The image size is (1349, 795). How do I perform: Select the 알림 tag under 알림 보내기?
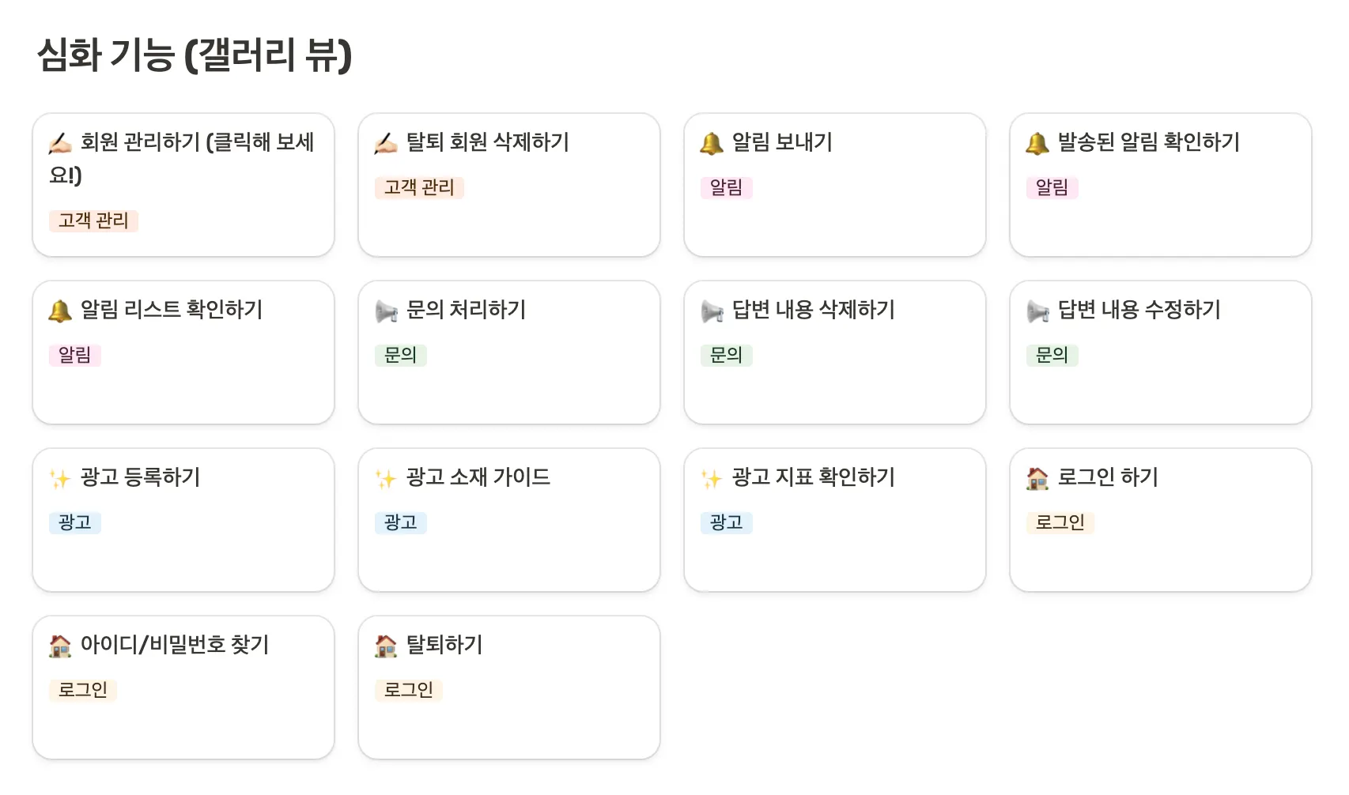pos(726,187)
